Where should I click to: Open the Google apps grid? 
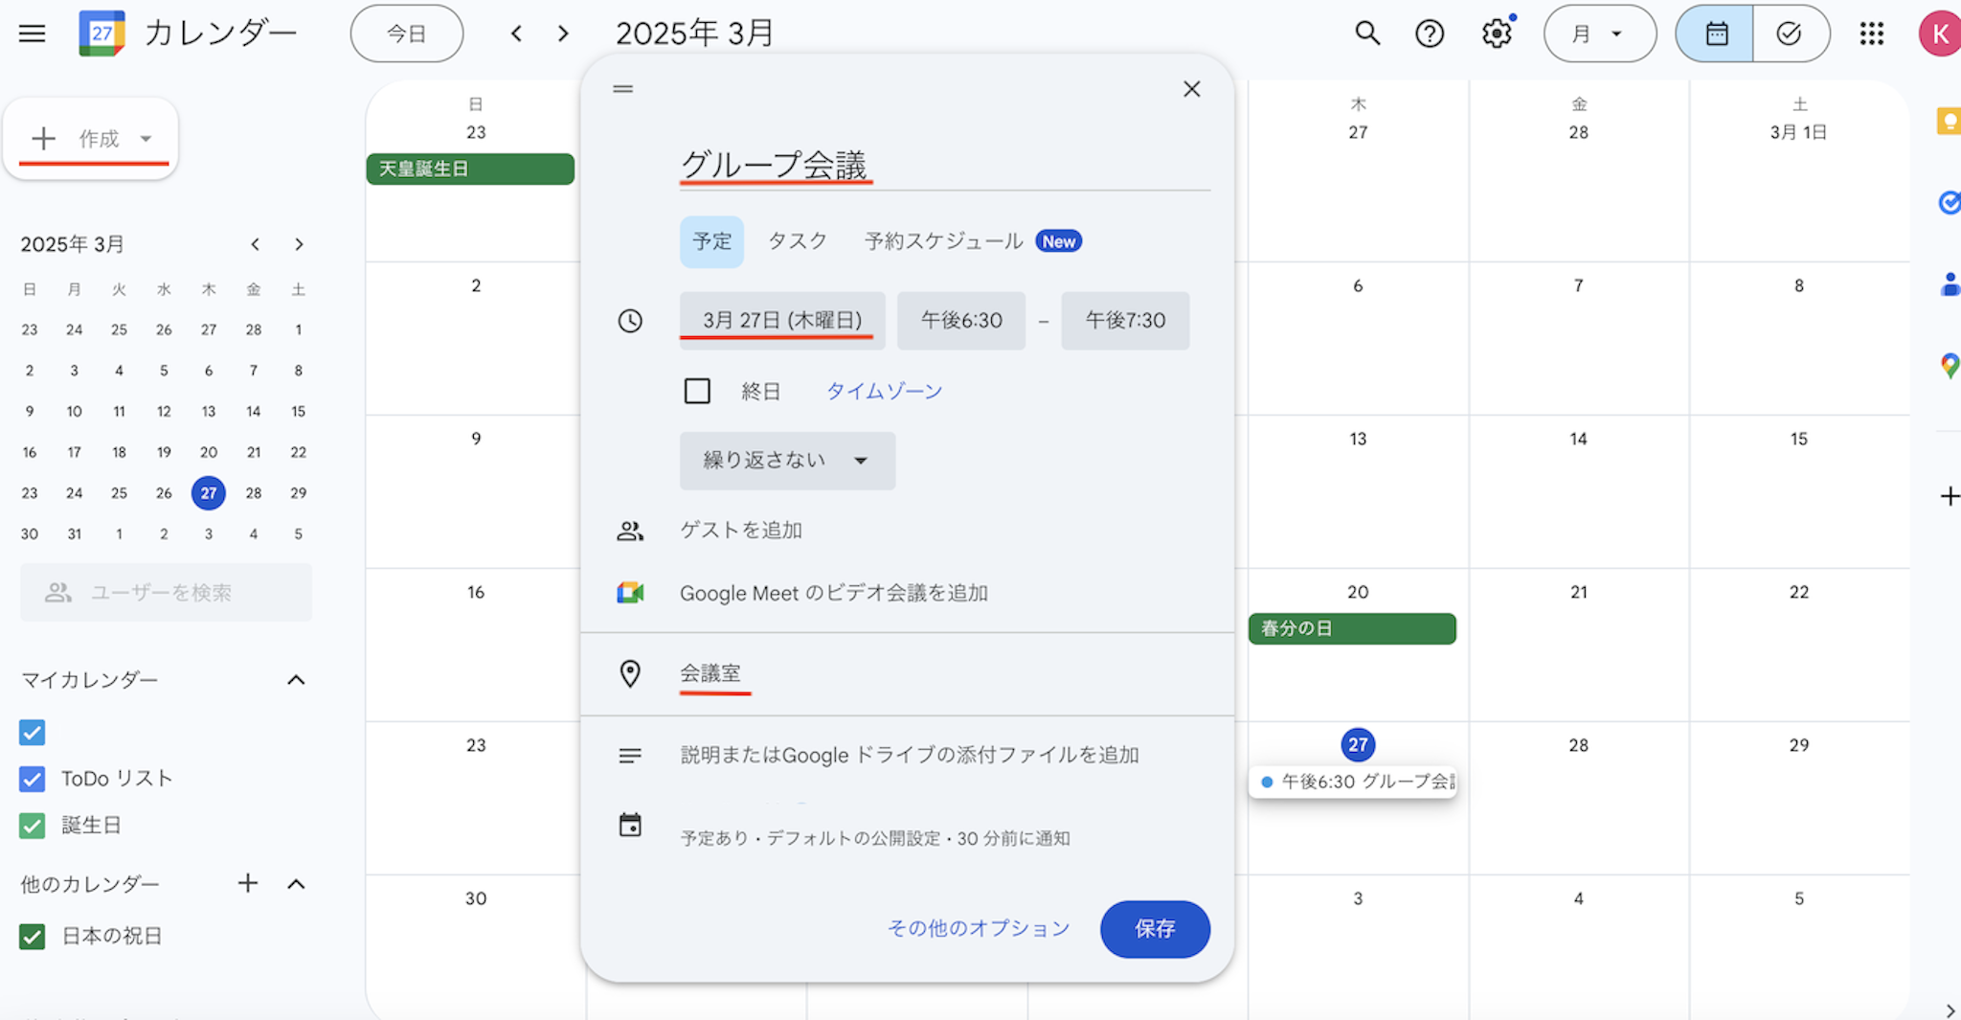pos(1872,34)
